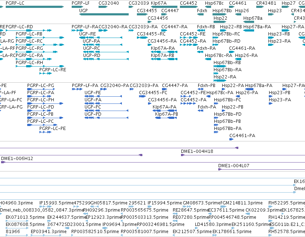Viewport: 305px width, 237px height.
Task: Click protein CG4461-PA label
Action: (x=242, y=136)
